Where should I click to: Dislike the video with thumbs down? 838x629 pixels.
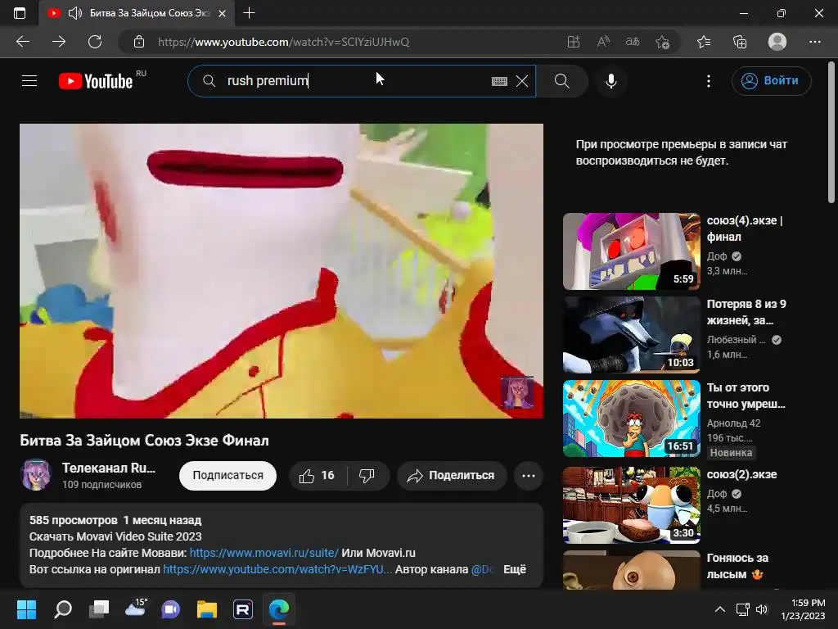(x=367, y=476)
